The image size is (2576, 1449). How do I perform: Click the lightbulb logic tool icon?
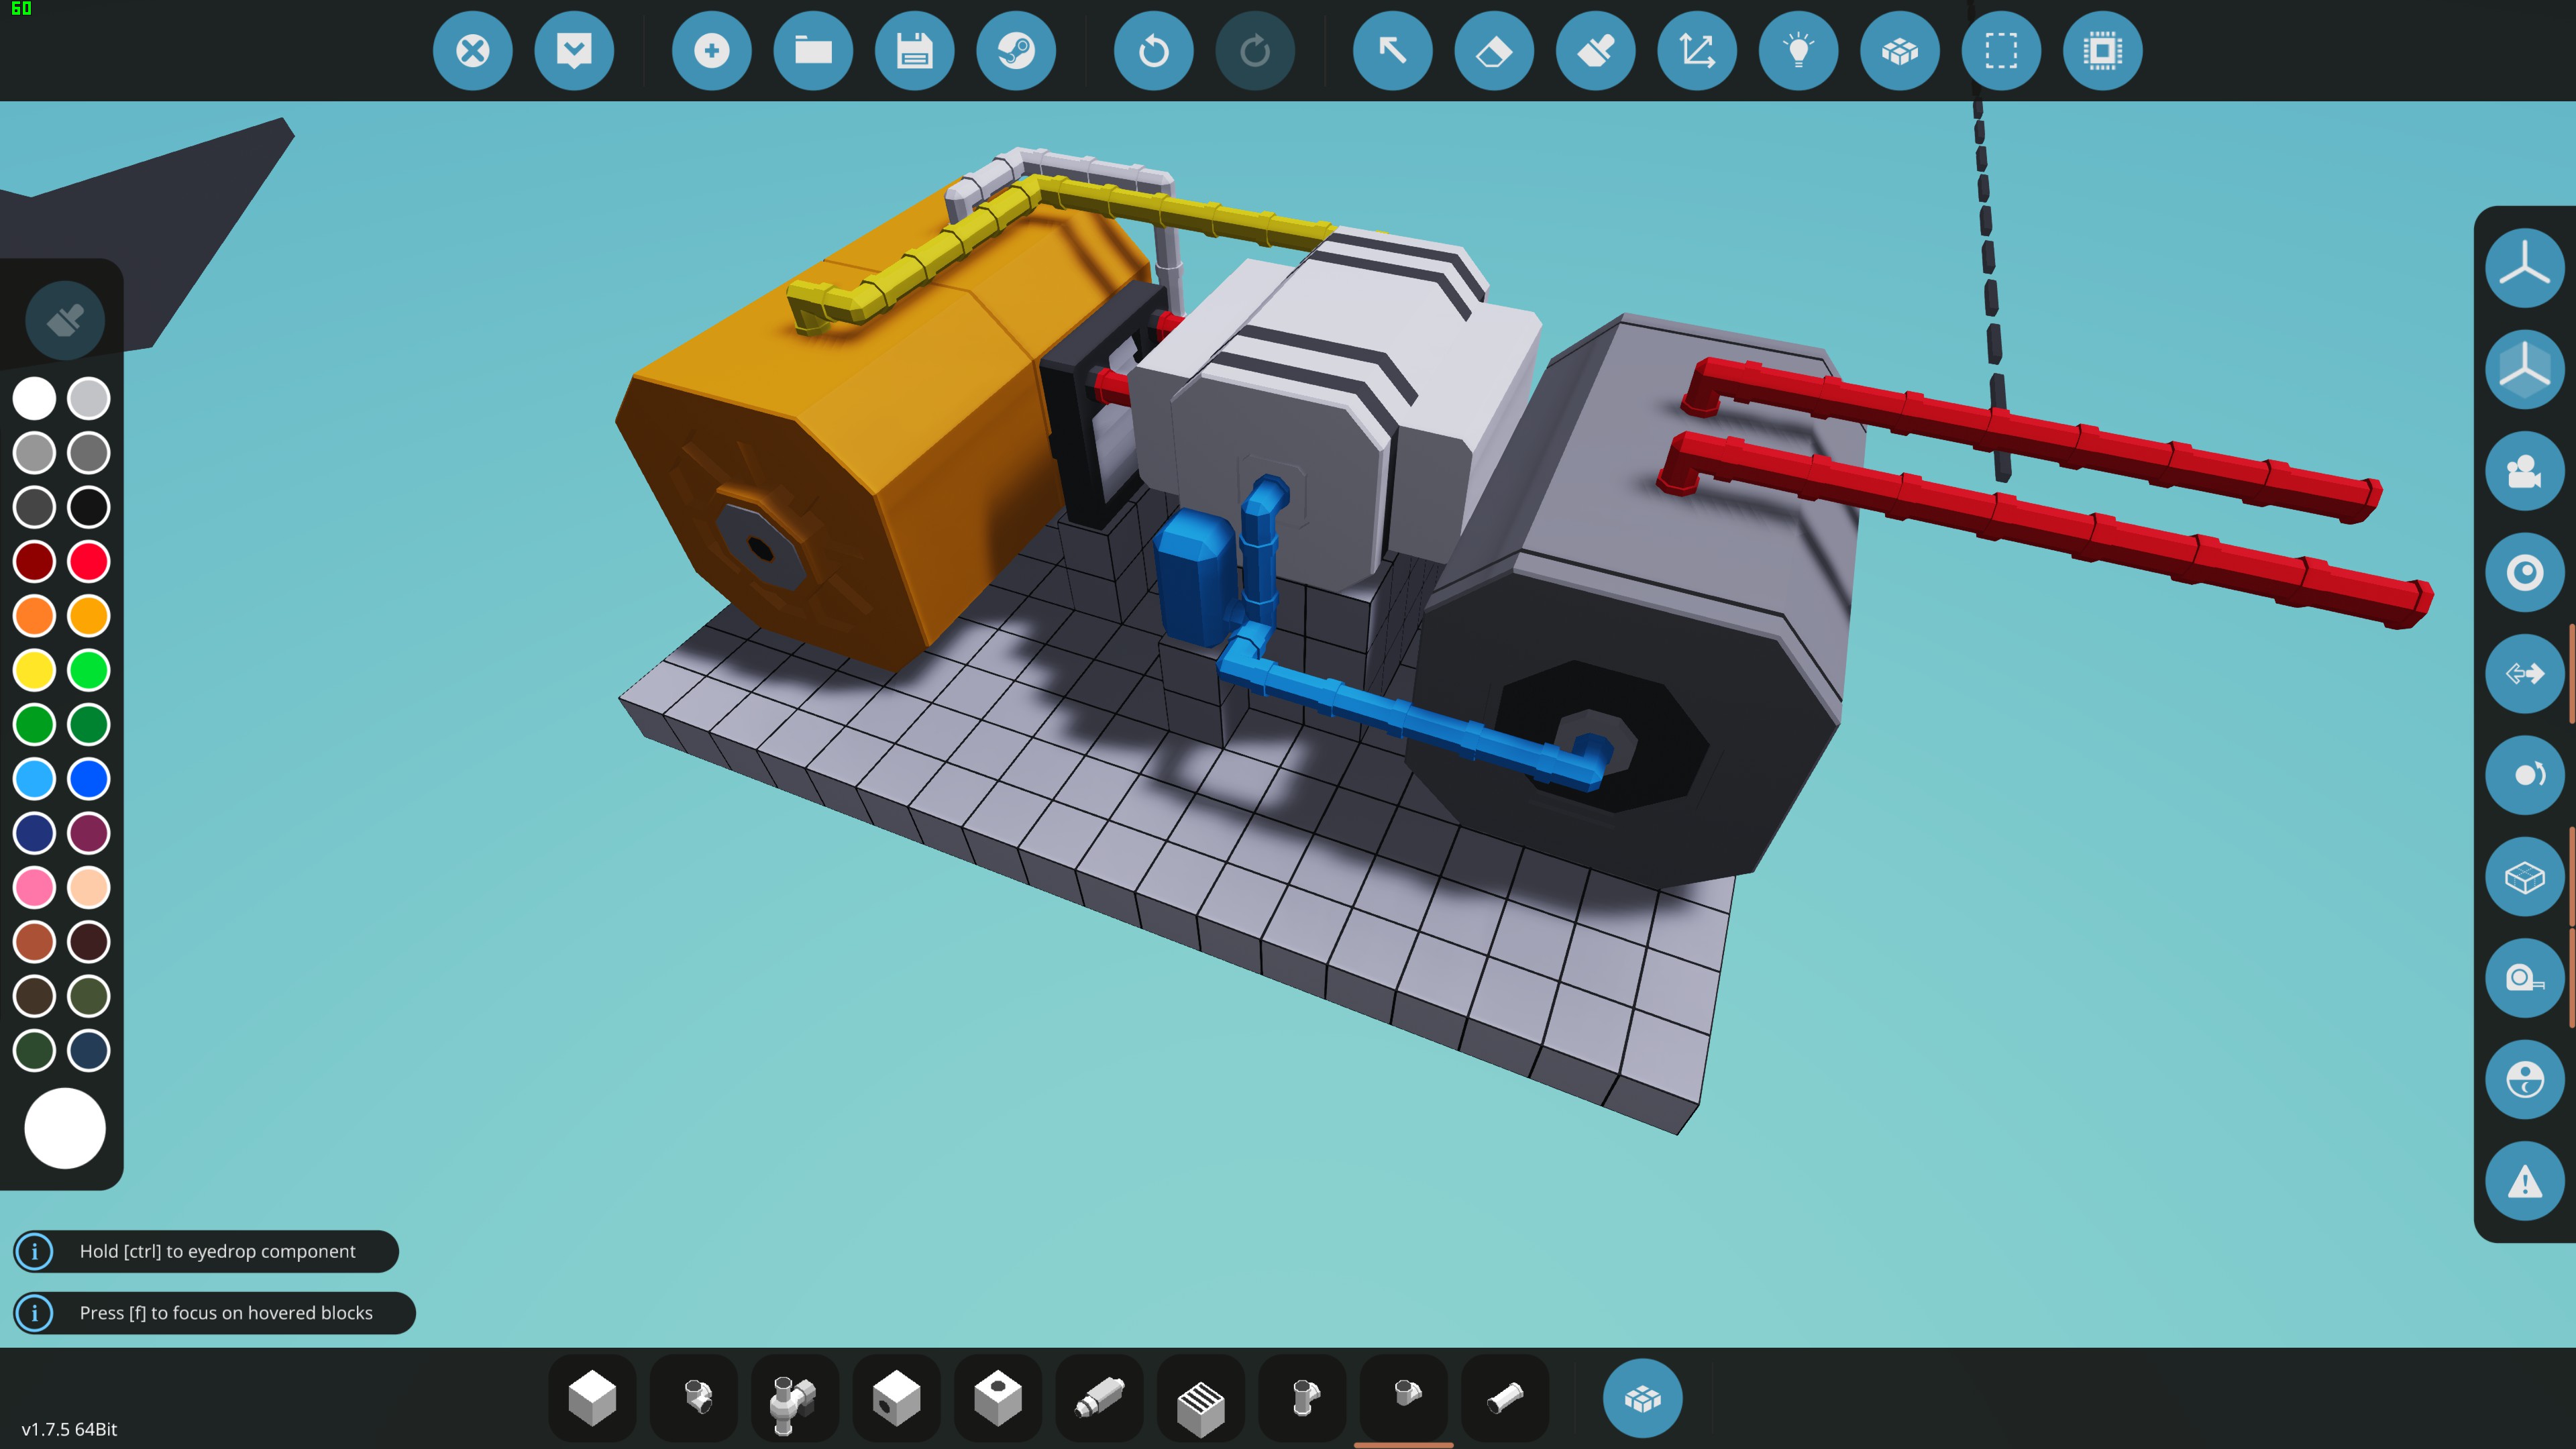pos(1798,51)
